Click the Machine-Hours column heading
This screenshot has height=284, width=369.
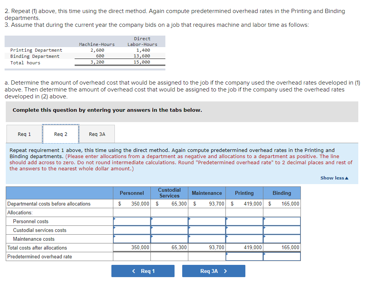pos(97,44)
